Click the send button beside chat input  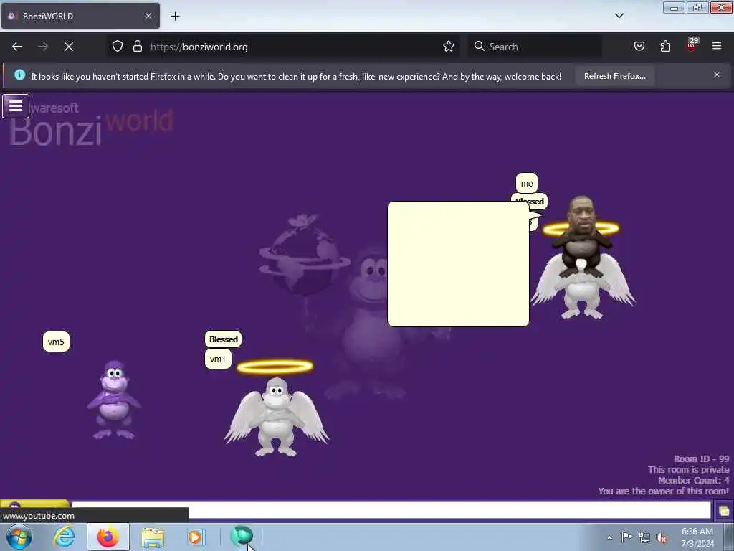click(x=723, y=511)
